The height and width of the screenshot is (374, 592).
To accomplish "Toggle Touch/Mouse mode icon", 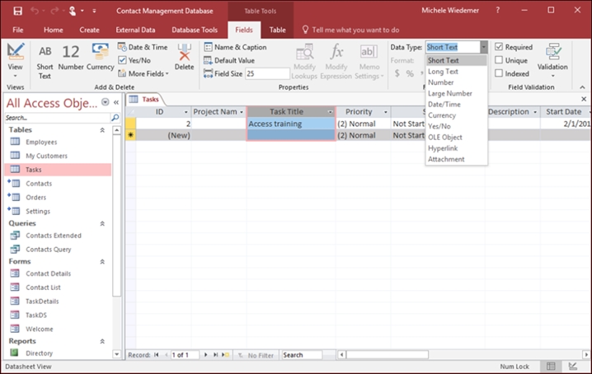I will click(72, 11).
